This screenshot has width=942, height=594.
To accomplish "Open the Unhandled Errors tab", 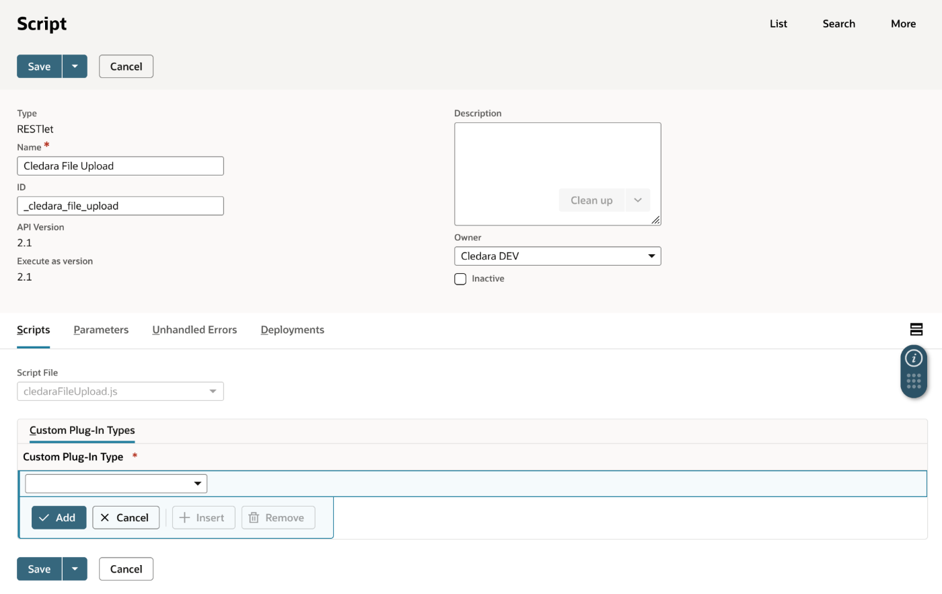I will [194, 330].
